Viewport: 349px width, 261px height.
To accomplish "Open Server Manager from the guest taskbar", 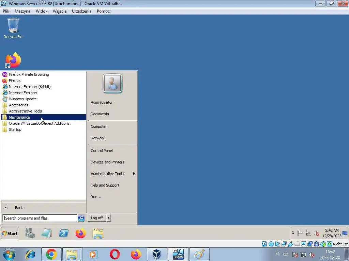I will (30, 233).
